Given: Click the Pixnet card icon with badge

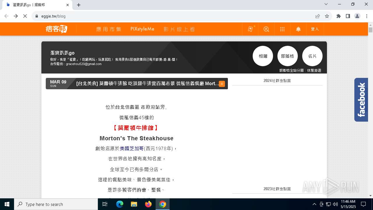Looking at the screenshot, I should click(x=250, y=29).
